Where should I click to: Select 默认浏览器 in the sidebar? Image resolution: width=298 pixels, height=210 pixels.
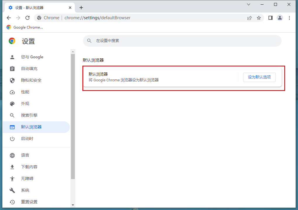[36, 127]
